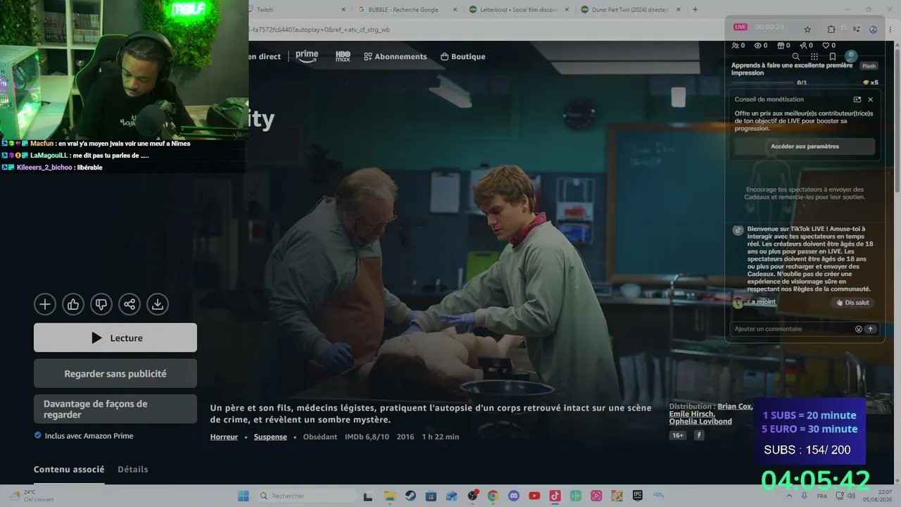Click the Ajouter un commentaire field
This screenshot has width=901, height=507.
(793, 329)
